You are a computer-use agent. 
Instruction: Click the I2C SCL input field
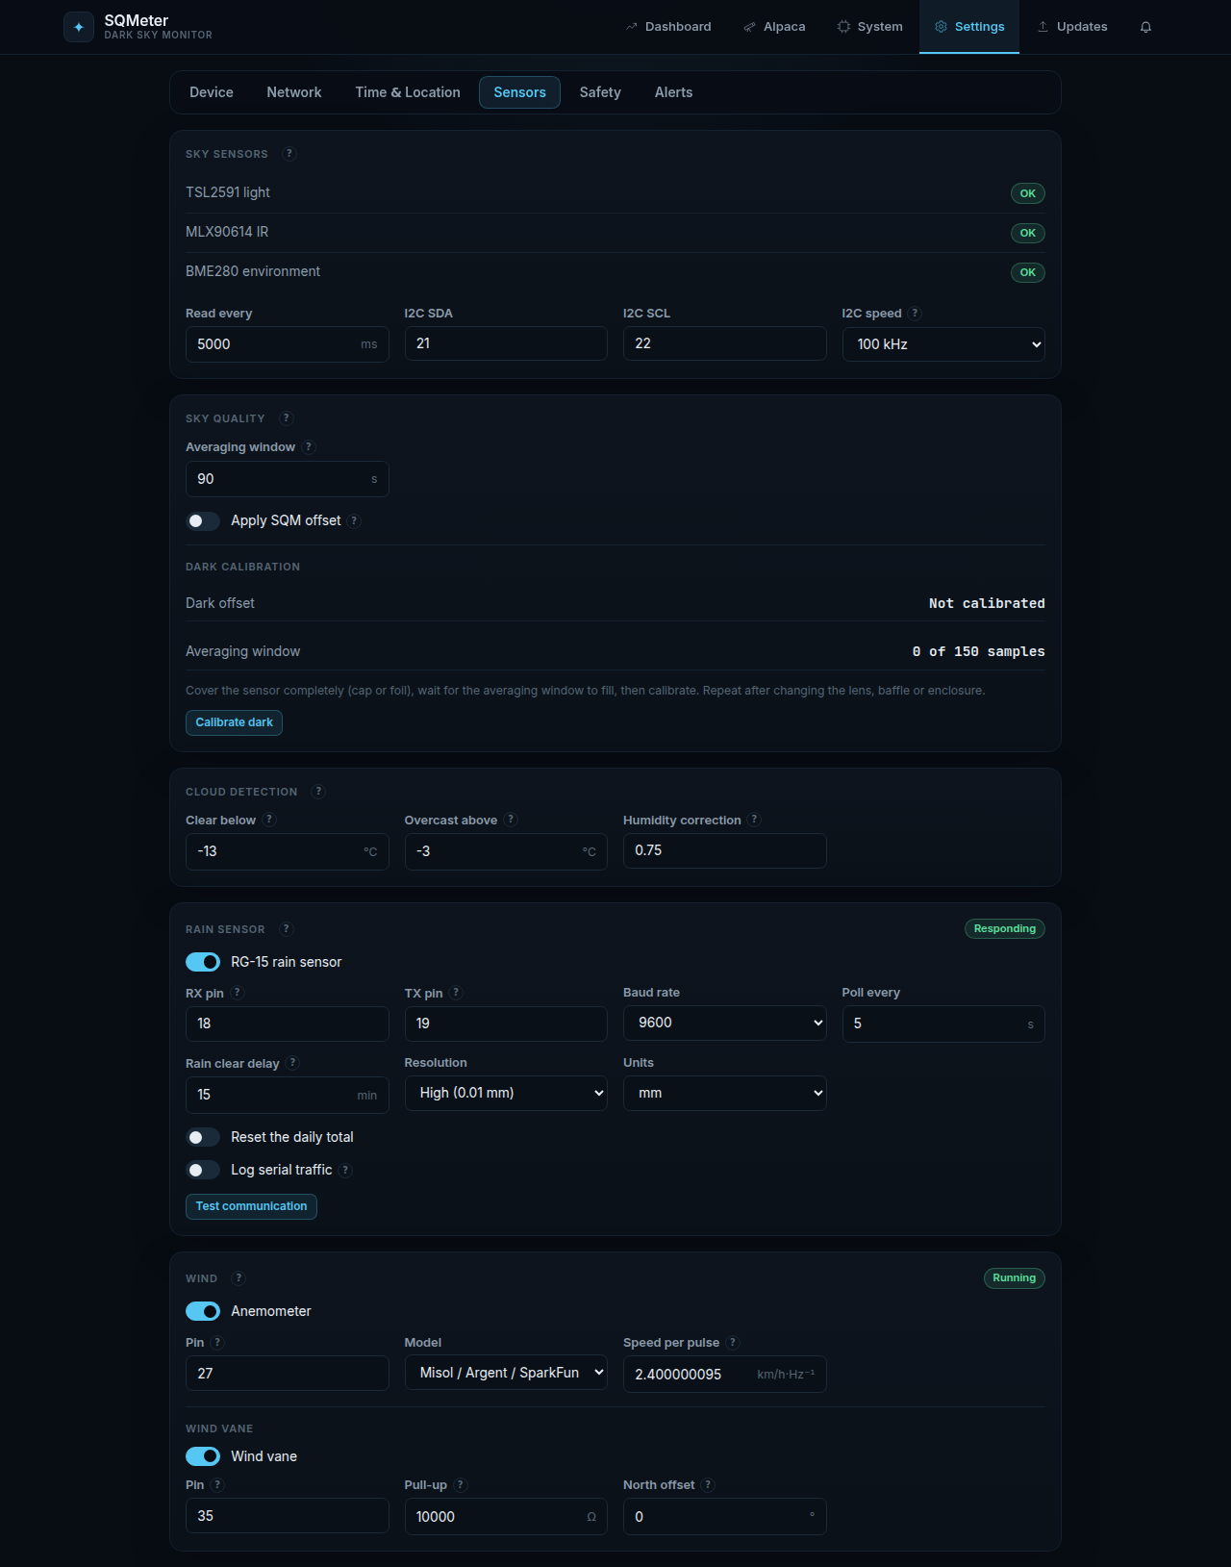click(725, 343)
